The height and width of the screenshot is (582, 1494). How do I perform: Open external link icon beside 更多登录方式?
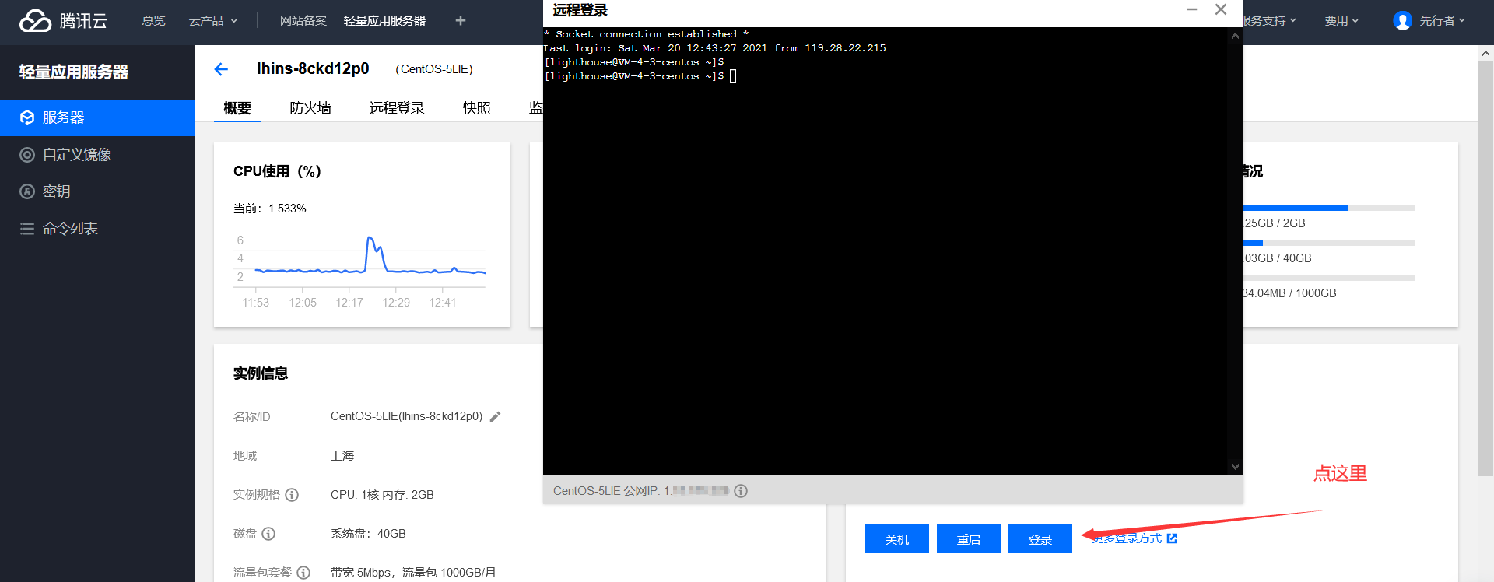pyautogui.click(x=1172, y=538)
